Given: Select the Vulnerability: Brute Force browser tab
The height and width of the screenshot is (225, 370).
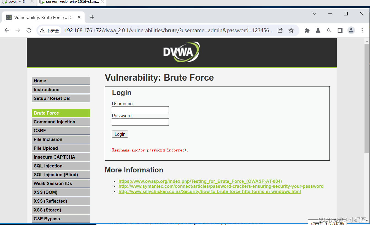Looking at the screenshot, I should (x=44, y=17).
